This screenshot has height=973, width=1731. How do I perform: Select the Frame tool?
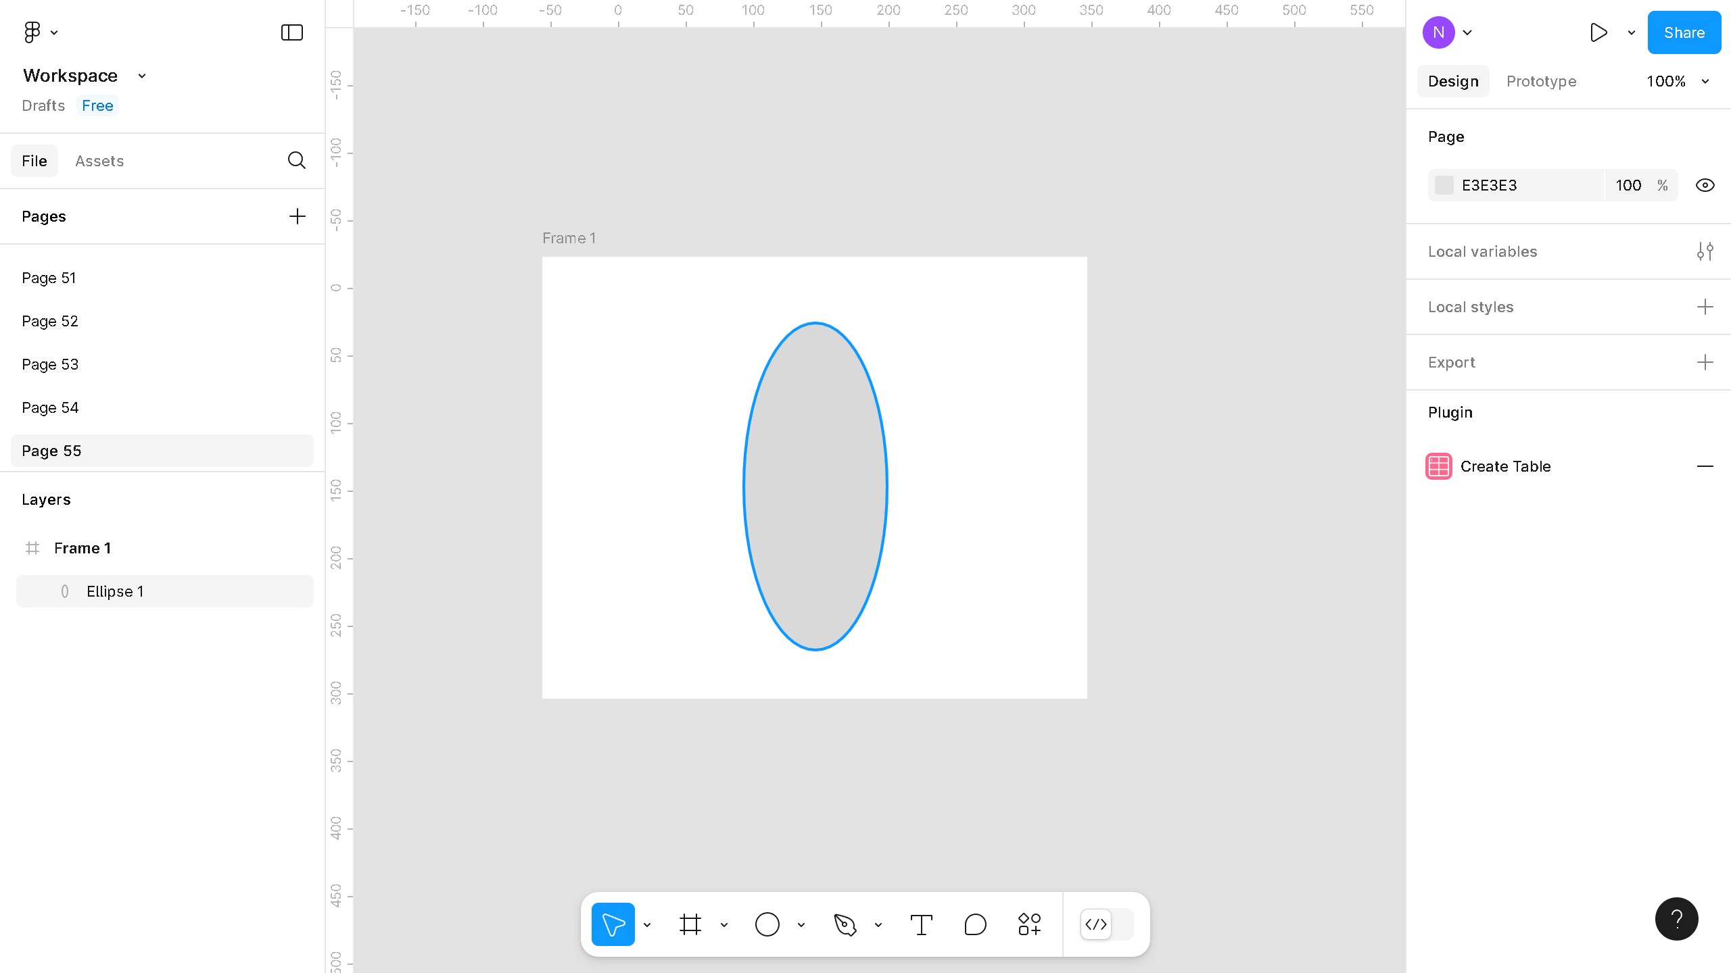coord(690,924)
